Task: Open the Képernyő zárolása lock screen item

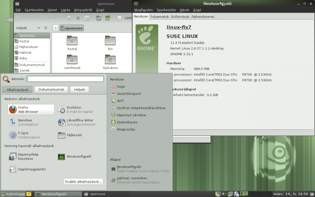Action: pyautogui.click(x=131, y=115)
